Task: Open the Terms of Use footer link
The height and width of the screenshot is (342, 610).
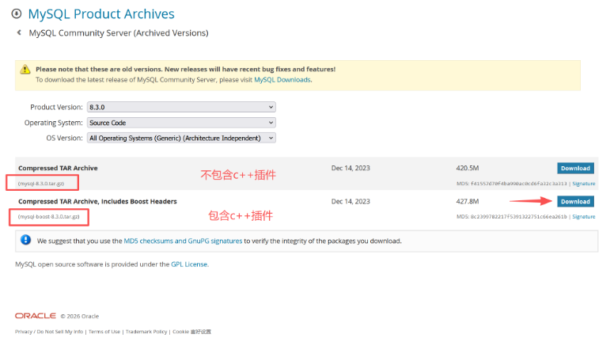Action: [104, 332]
